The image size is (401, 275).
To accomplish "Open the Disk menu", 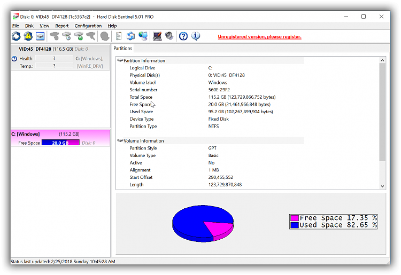I will point(29,26).
